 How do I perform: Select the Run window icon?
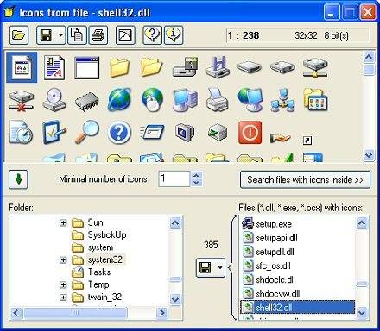pos(152,132)
